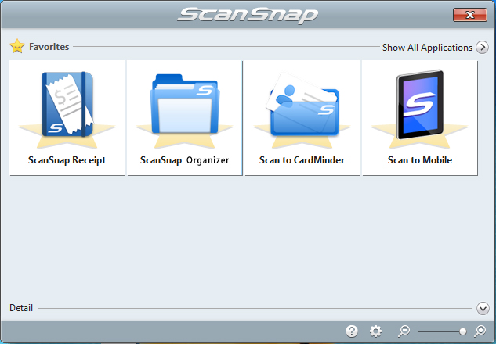
Task: Launch ScanSnap Organizer folder icon
Action: tap(185, 104)
